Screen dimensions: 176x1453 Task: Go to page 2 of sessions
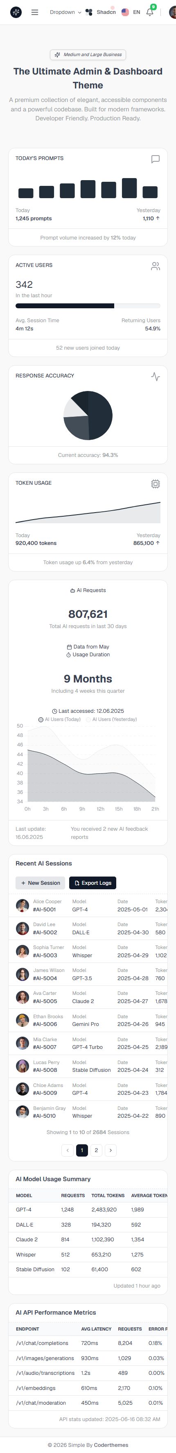pos(96,1150)
